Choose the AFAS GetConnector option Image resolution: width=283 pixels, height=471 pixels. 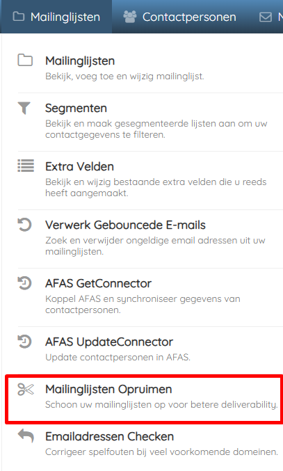pyautogui.click(x=150, y=297)
